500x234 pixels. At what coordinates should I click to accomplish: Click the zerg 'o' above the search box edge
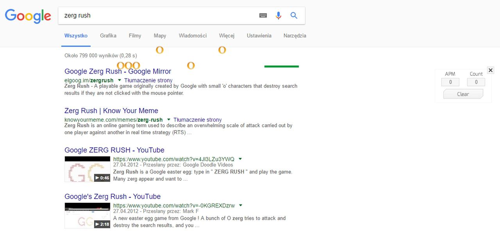pyautogui.click(x=159, y=50)
